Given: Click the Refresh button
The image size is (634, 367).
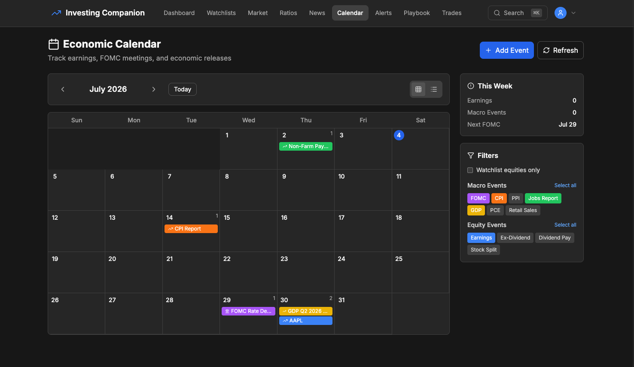Looking at the screenshot, I should [x=561, y=50].
